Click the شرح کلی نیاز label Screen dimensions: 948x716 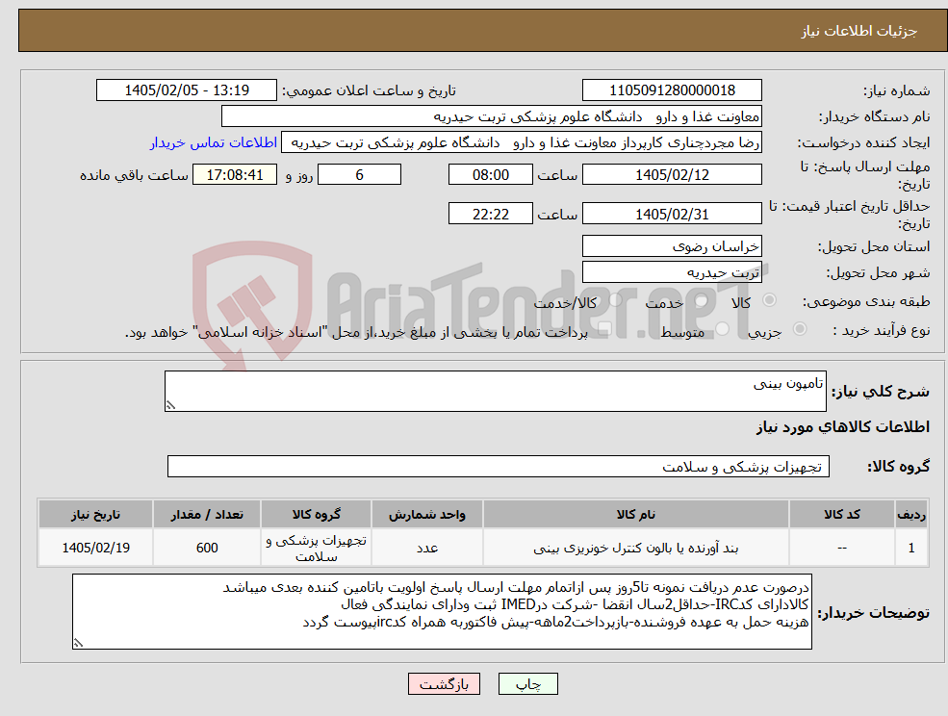pyautogui.click(x=881, y=392)
